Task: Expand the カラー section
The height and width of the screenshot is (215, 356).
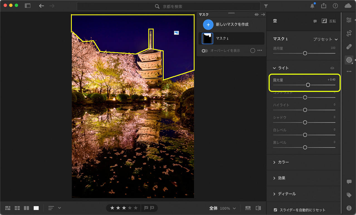Action: [274, 162]
